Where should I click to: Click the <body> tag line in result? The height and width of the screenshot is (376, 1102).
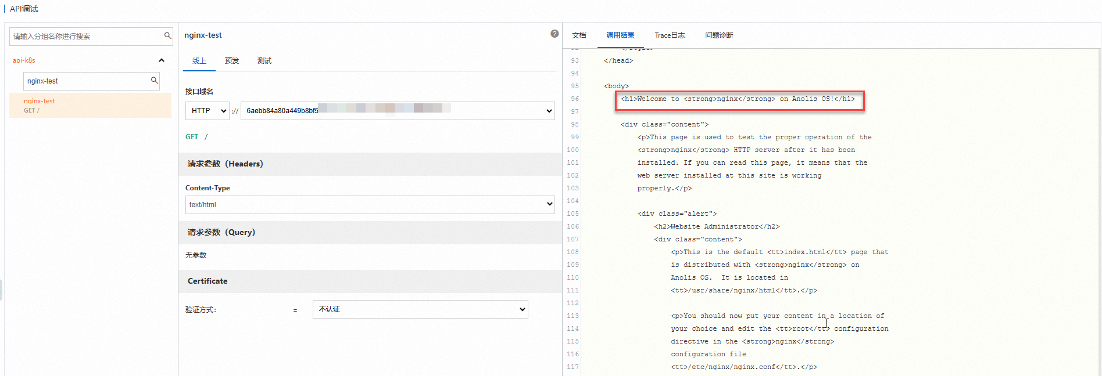(x=616, y=86)
